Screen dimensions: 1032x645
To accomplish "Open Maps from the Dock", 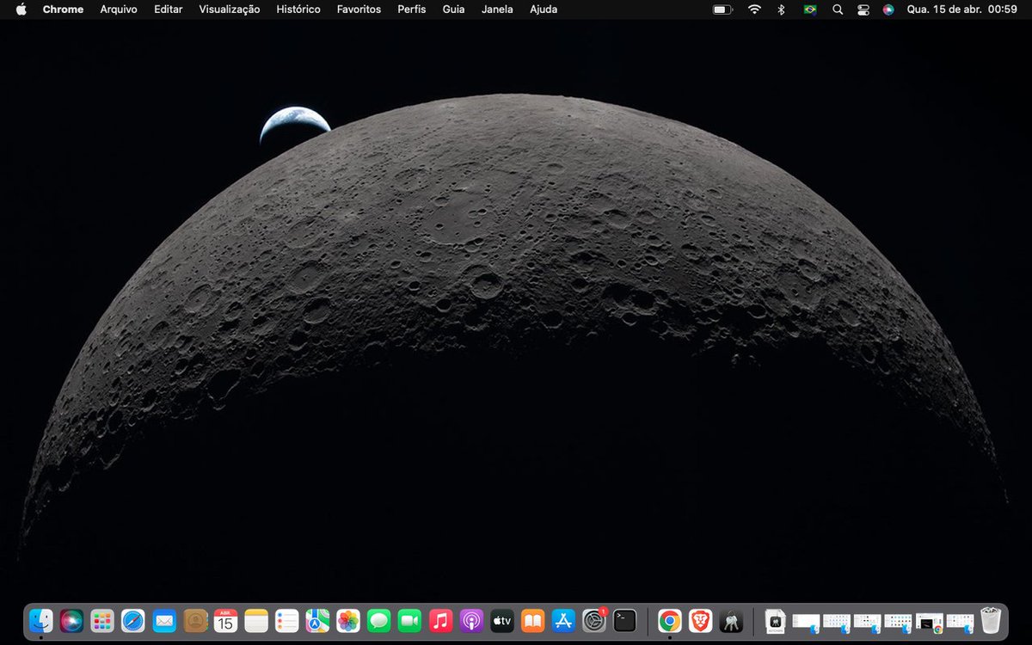I will (318, 620).
